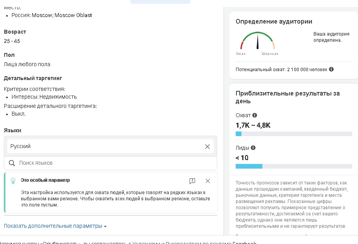
Task: Open info icon for Потенциальный охват
Action: [x=331, y=69]
